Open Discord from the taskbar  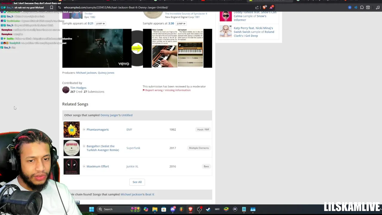tap(172, 209)
